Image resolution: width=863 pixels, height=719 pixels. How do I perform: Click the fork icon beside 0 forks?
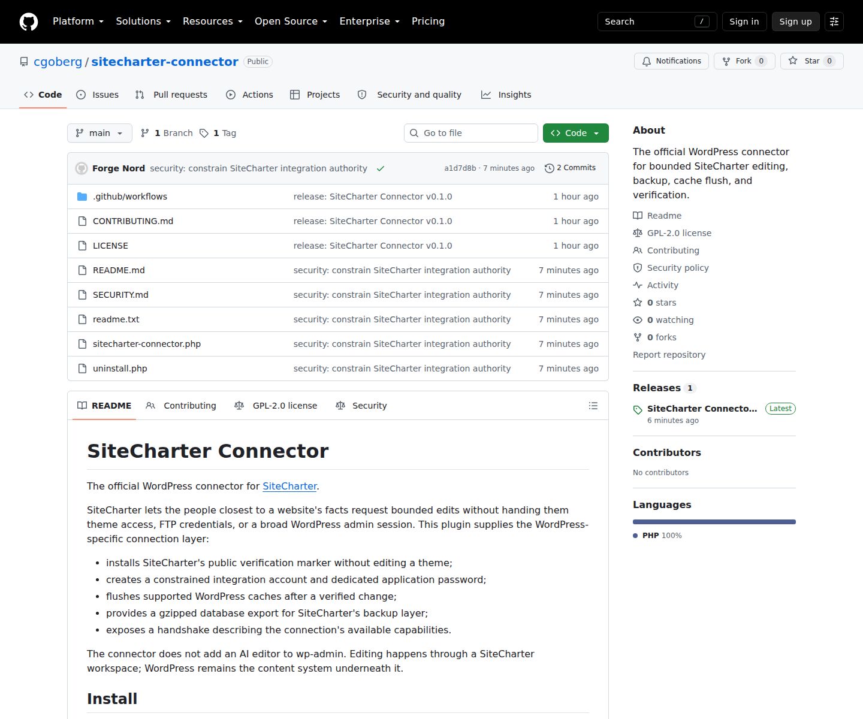tap(638, 337)
